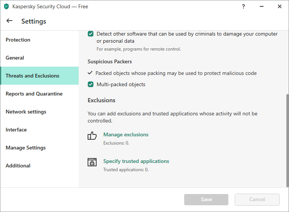The width and height of the screenshot is (289, 212).
Task: Switch to Network settings section
Action: (x=39, y=112)
